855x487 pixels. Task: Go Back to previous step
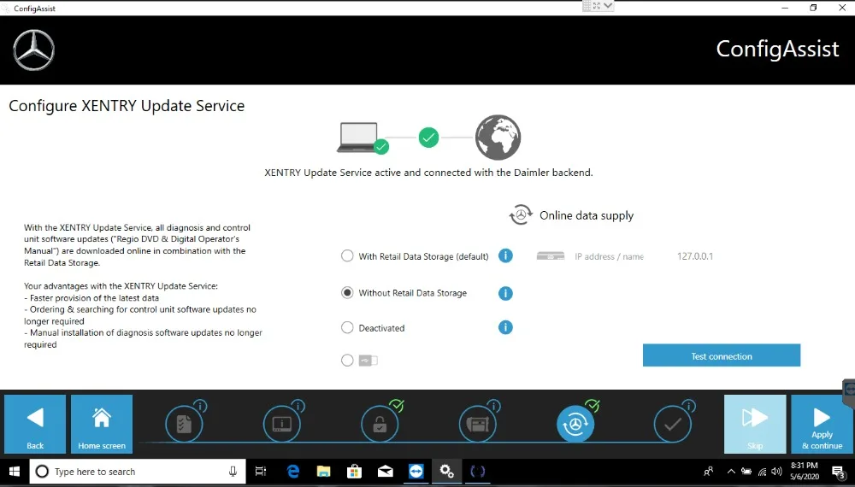point(35,425)
